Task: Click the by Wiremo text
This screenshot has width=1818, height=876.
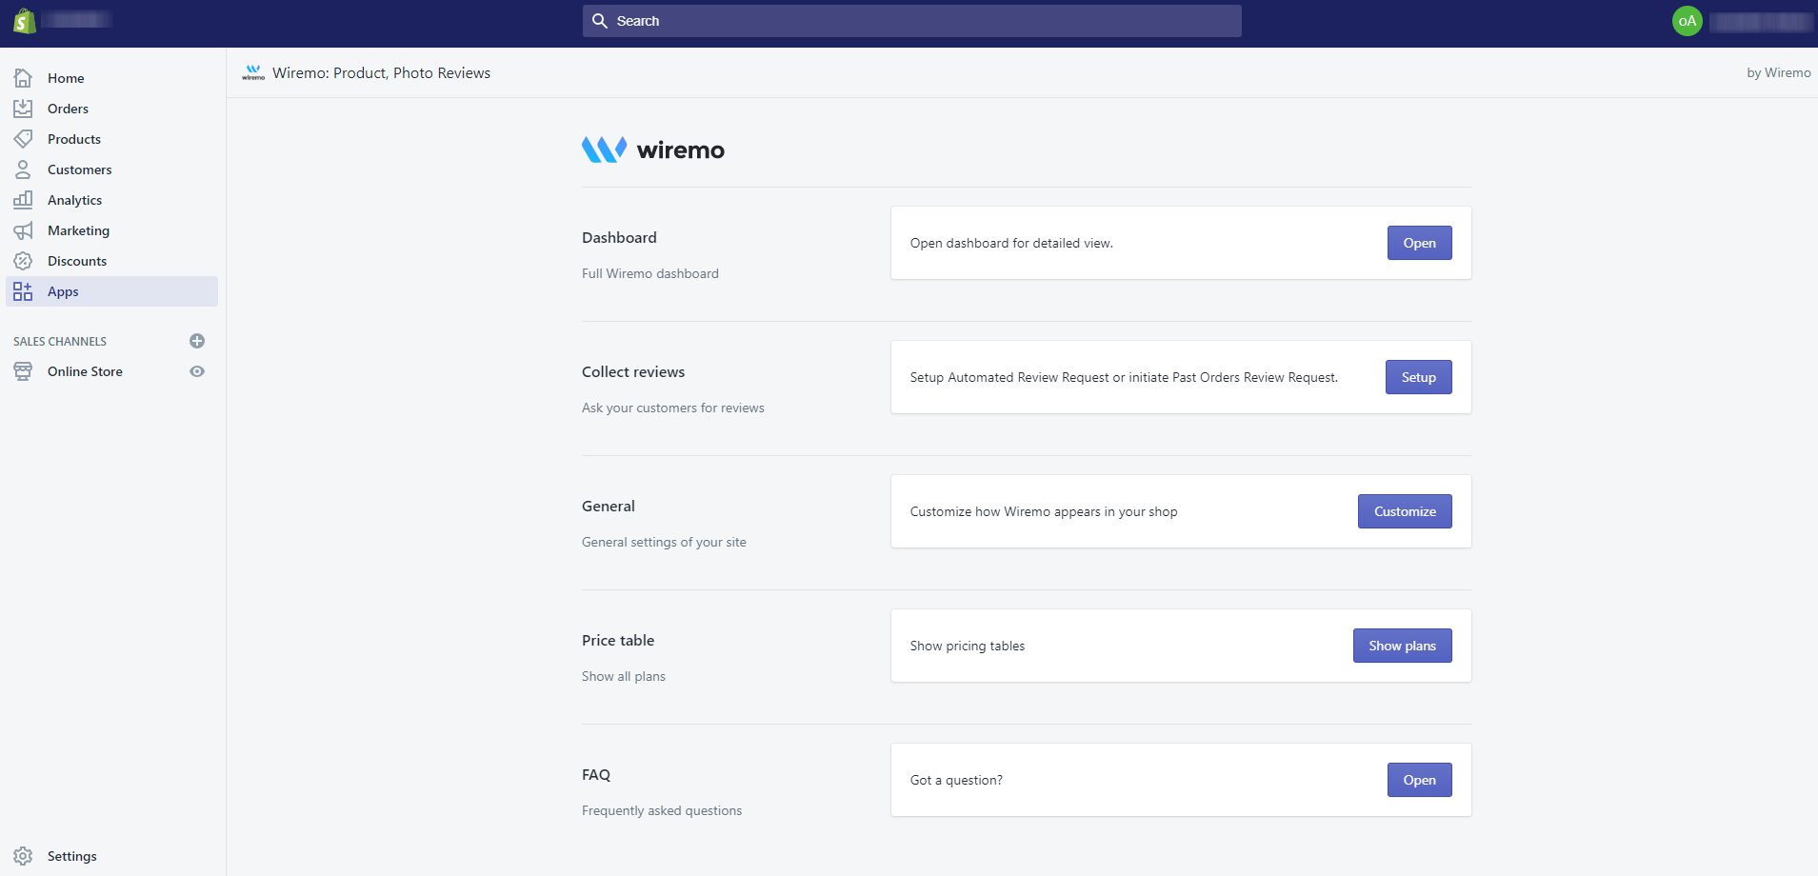Action: 1778,72
